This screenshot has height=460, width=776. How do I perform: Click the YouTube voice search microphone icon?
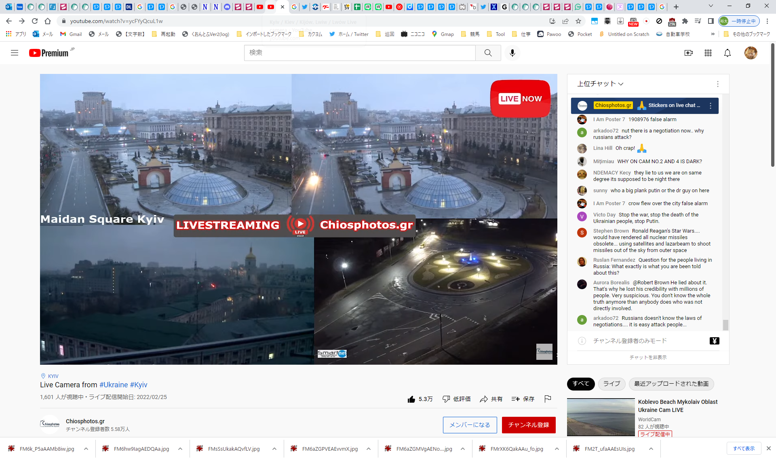click(512, 53)
